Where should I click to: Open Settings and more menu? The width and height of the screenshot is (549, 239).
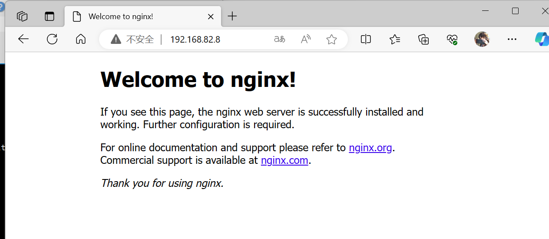pyautogui.click(x=512, y=40)
